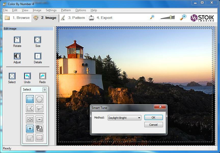
Task: Click the Rotate image icon
Action: tap(17, 40)
